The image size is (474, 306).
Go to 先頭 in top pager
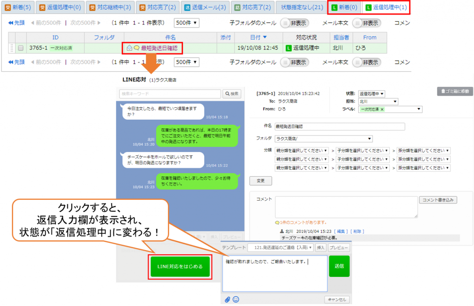pyautogui.click(x=17, y=23)
